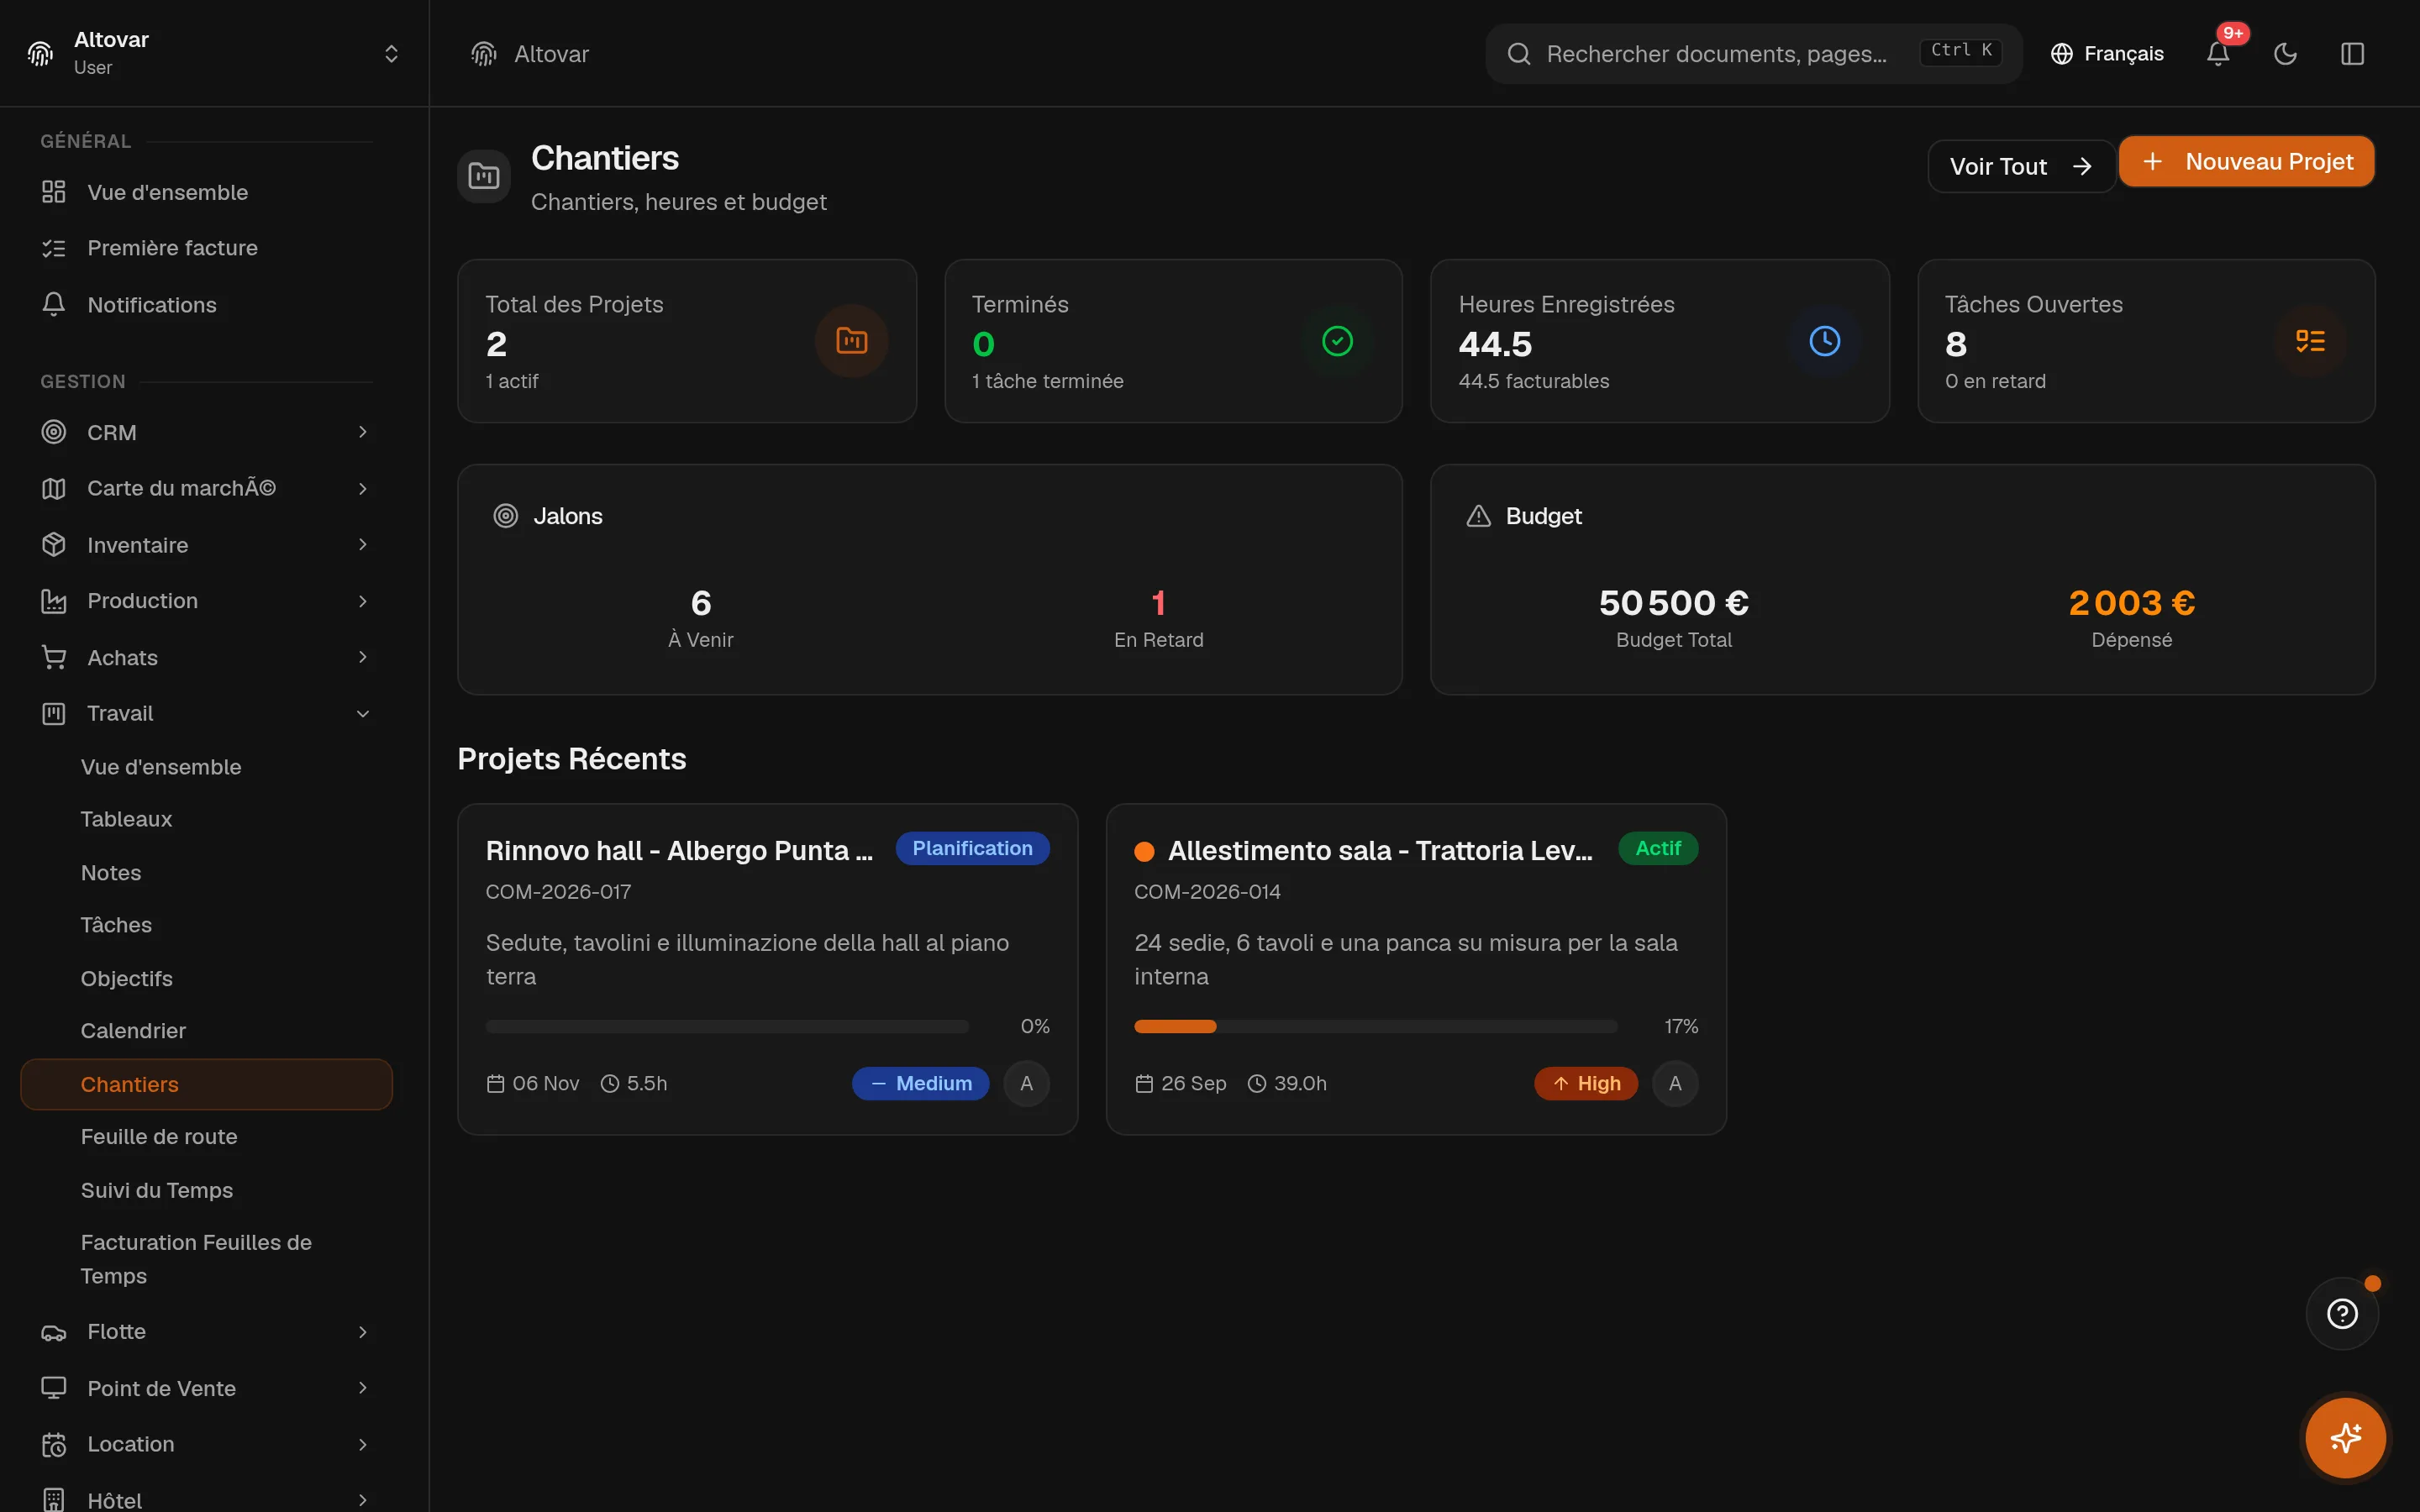Click the Actif status badge

[x=1658, y=849]
